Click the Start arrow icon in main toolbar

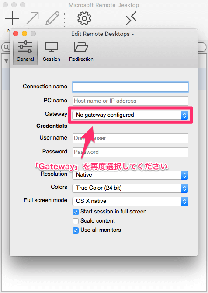pos(32,18)
